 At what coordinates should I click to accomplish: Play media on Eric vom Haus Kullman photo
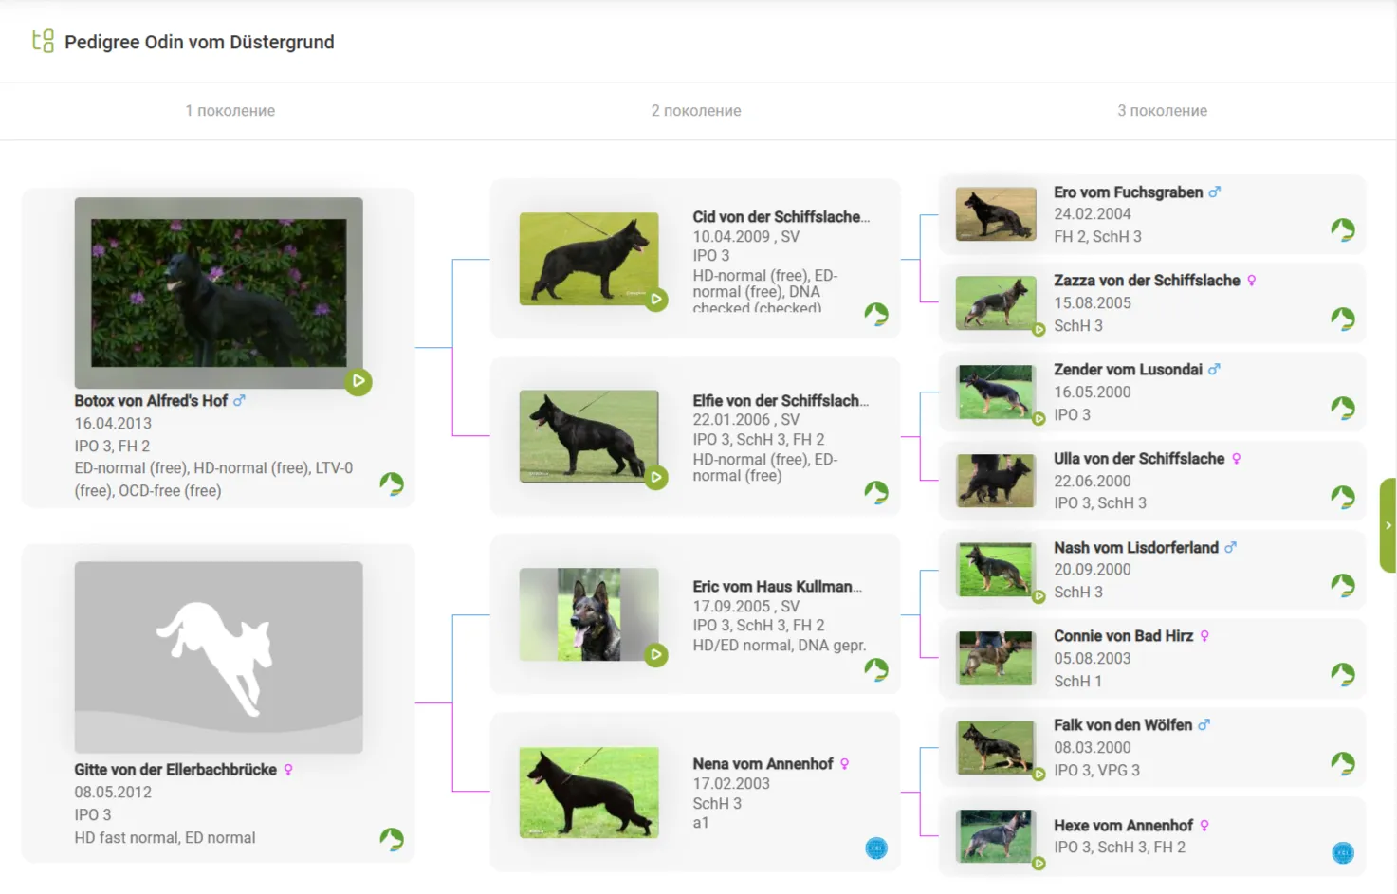(656, 655)
